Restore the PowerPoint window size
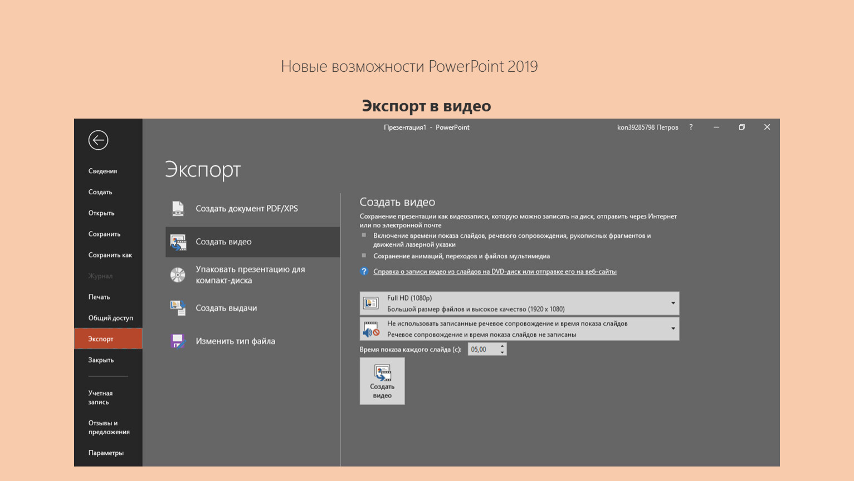This screenshot has width=854, height=481. tap(741, 127)
